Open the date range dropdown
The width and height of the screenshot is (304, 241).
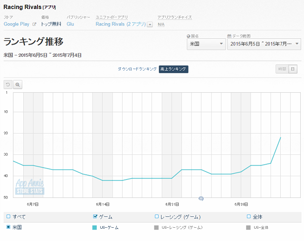pyautogui.click(x=264, y=44)
